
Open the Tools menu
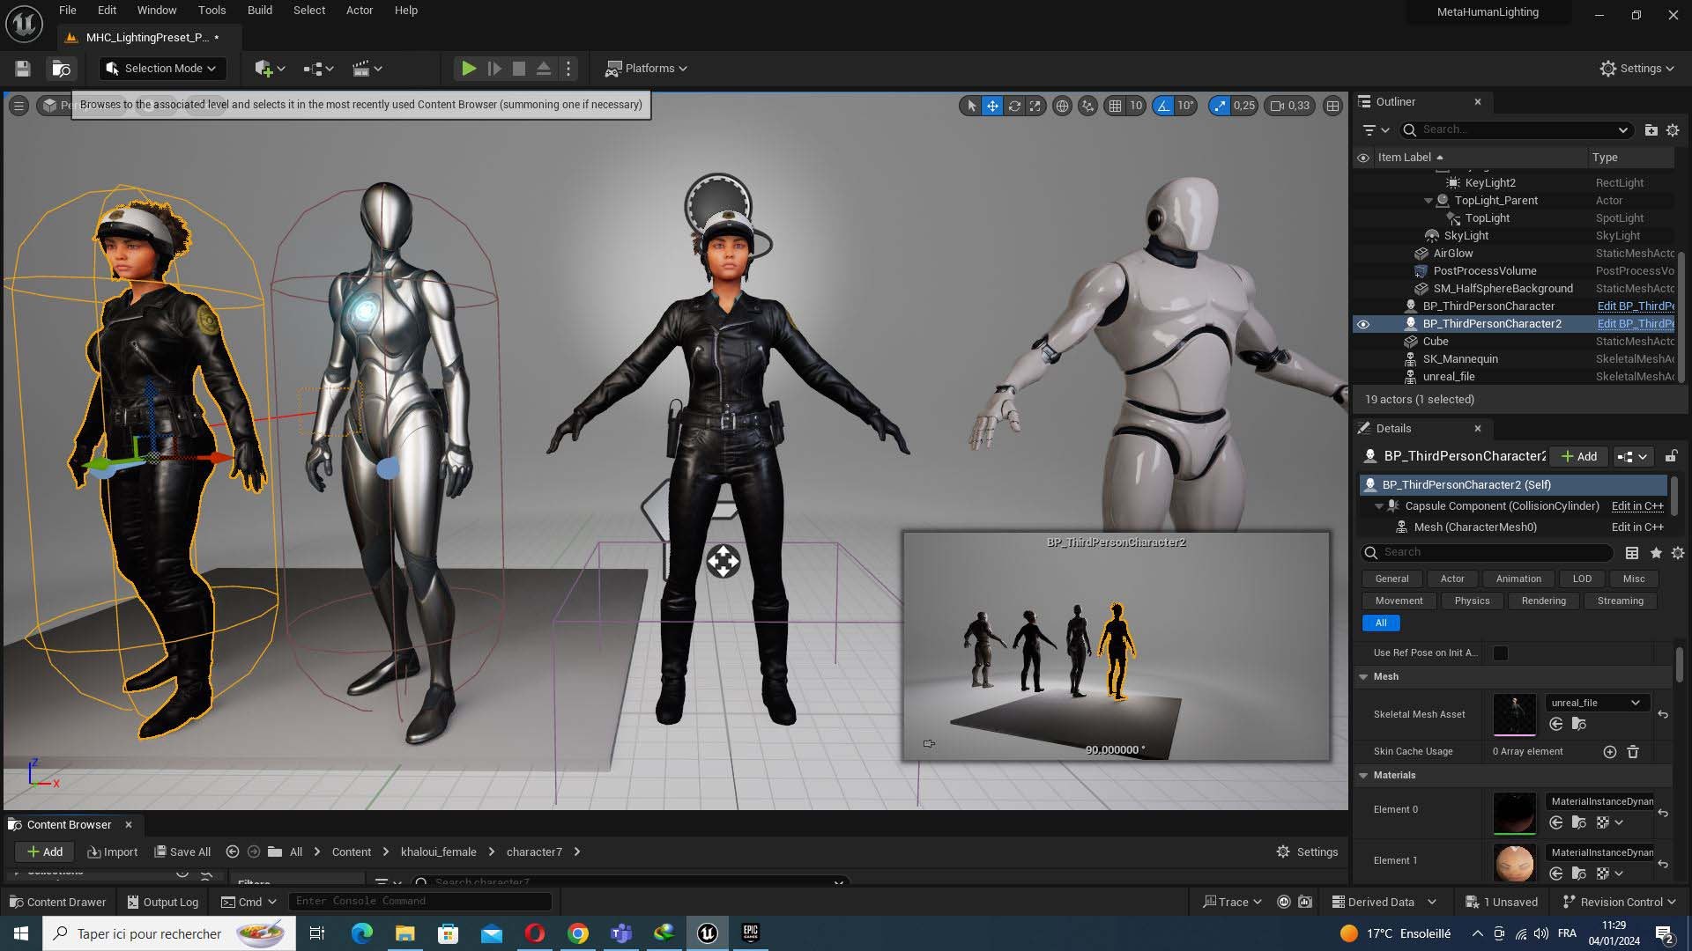point(211,11)
